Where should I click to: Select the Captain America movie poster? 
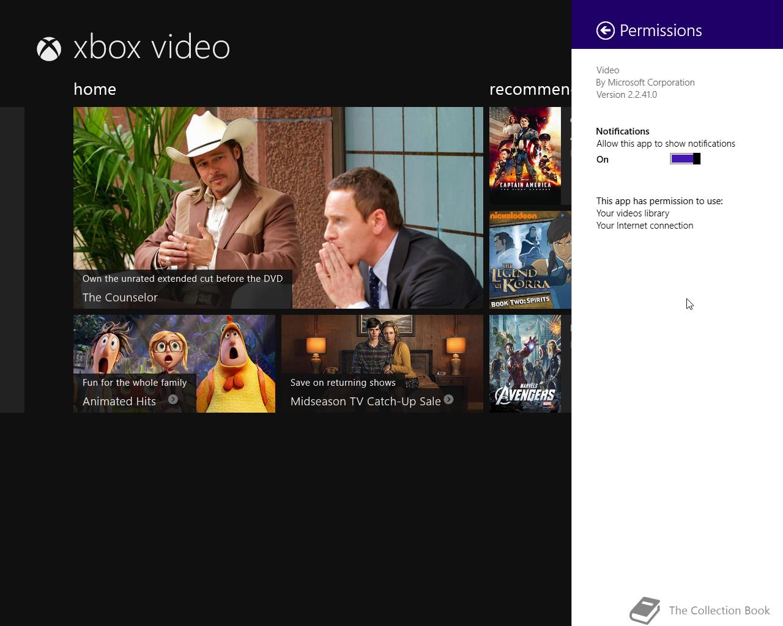[x=525, y=156]
